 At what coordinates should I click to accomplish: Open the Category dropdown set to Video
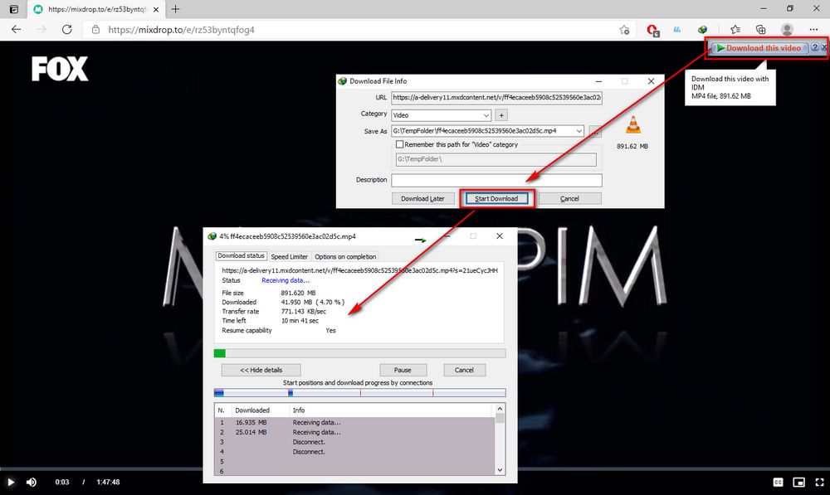(441, 114)
